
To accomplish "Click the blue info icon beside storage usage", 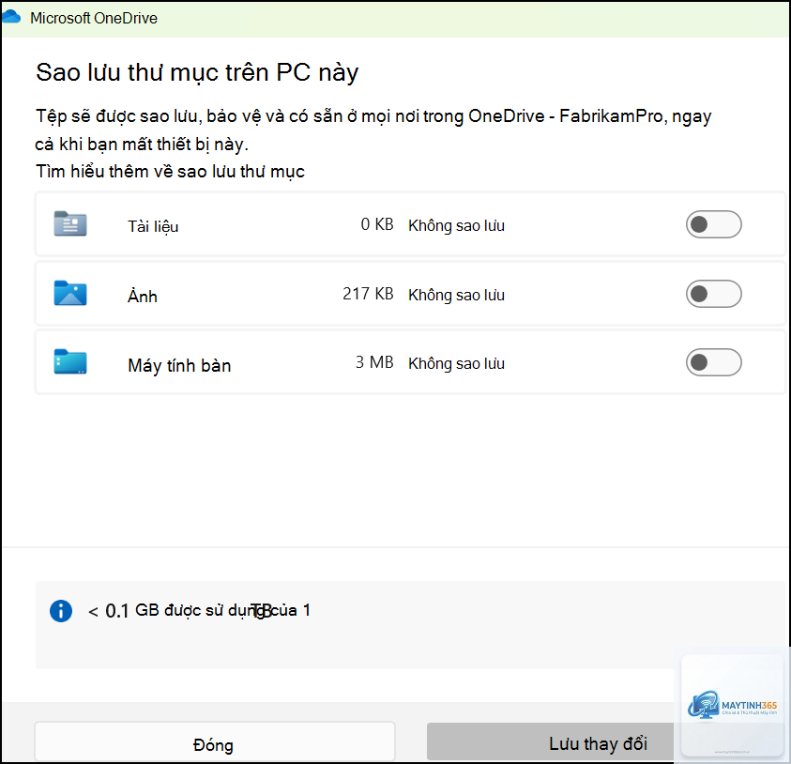I will coord(61,611).
